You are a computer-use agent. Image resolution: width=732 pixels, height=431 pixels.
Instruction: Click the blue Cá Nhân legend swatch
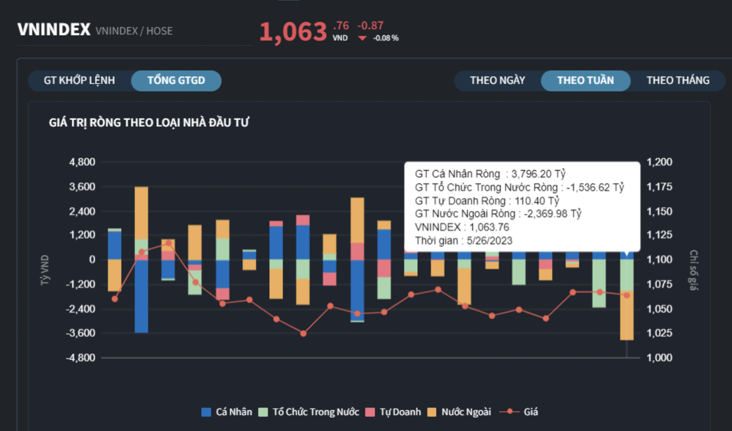tap(206, 412)
